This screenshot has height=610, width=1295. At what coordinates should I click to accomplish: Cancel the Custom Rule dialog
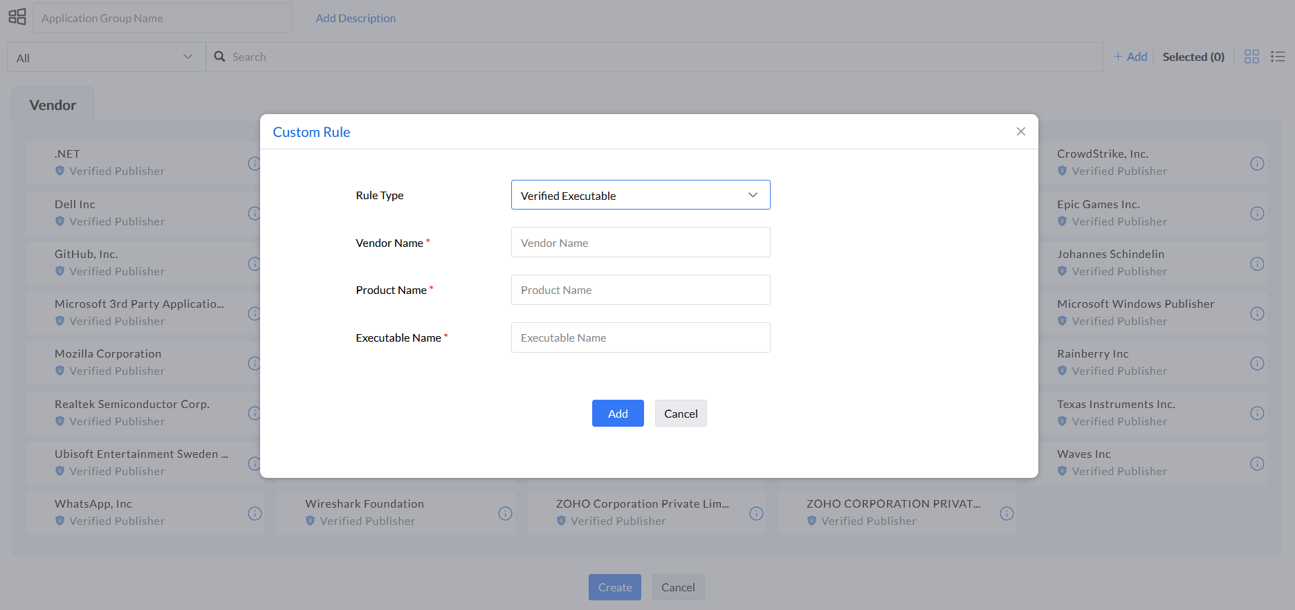point(680,414)
